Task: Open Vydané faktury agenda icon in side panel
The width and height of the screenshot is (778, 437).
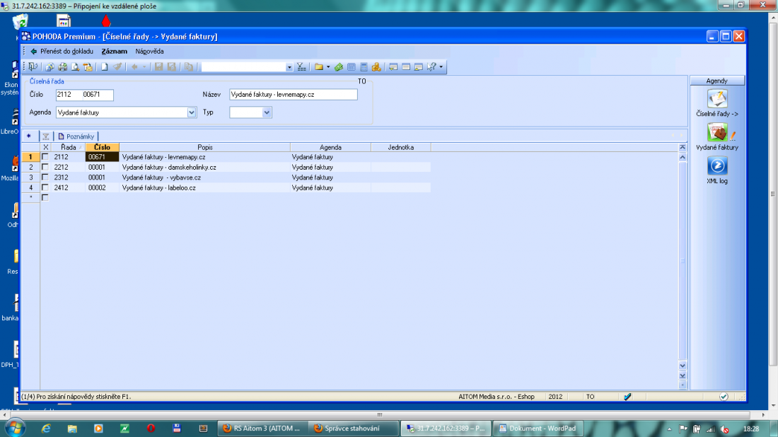Action: coord(717,133)
